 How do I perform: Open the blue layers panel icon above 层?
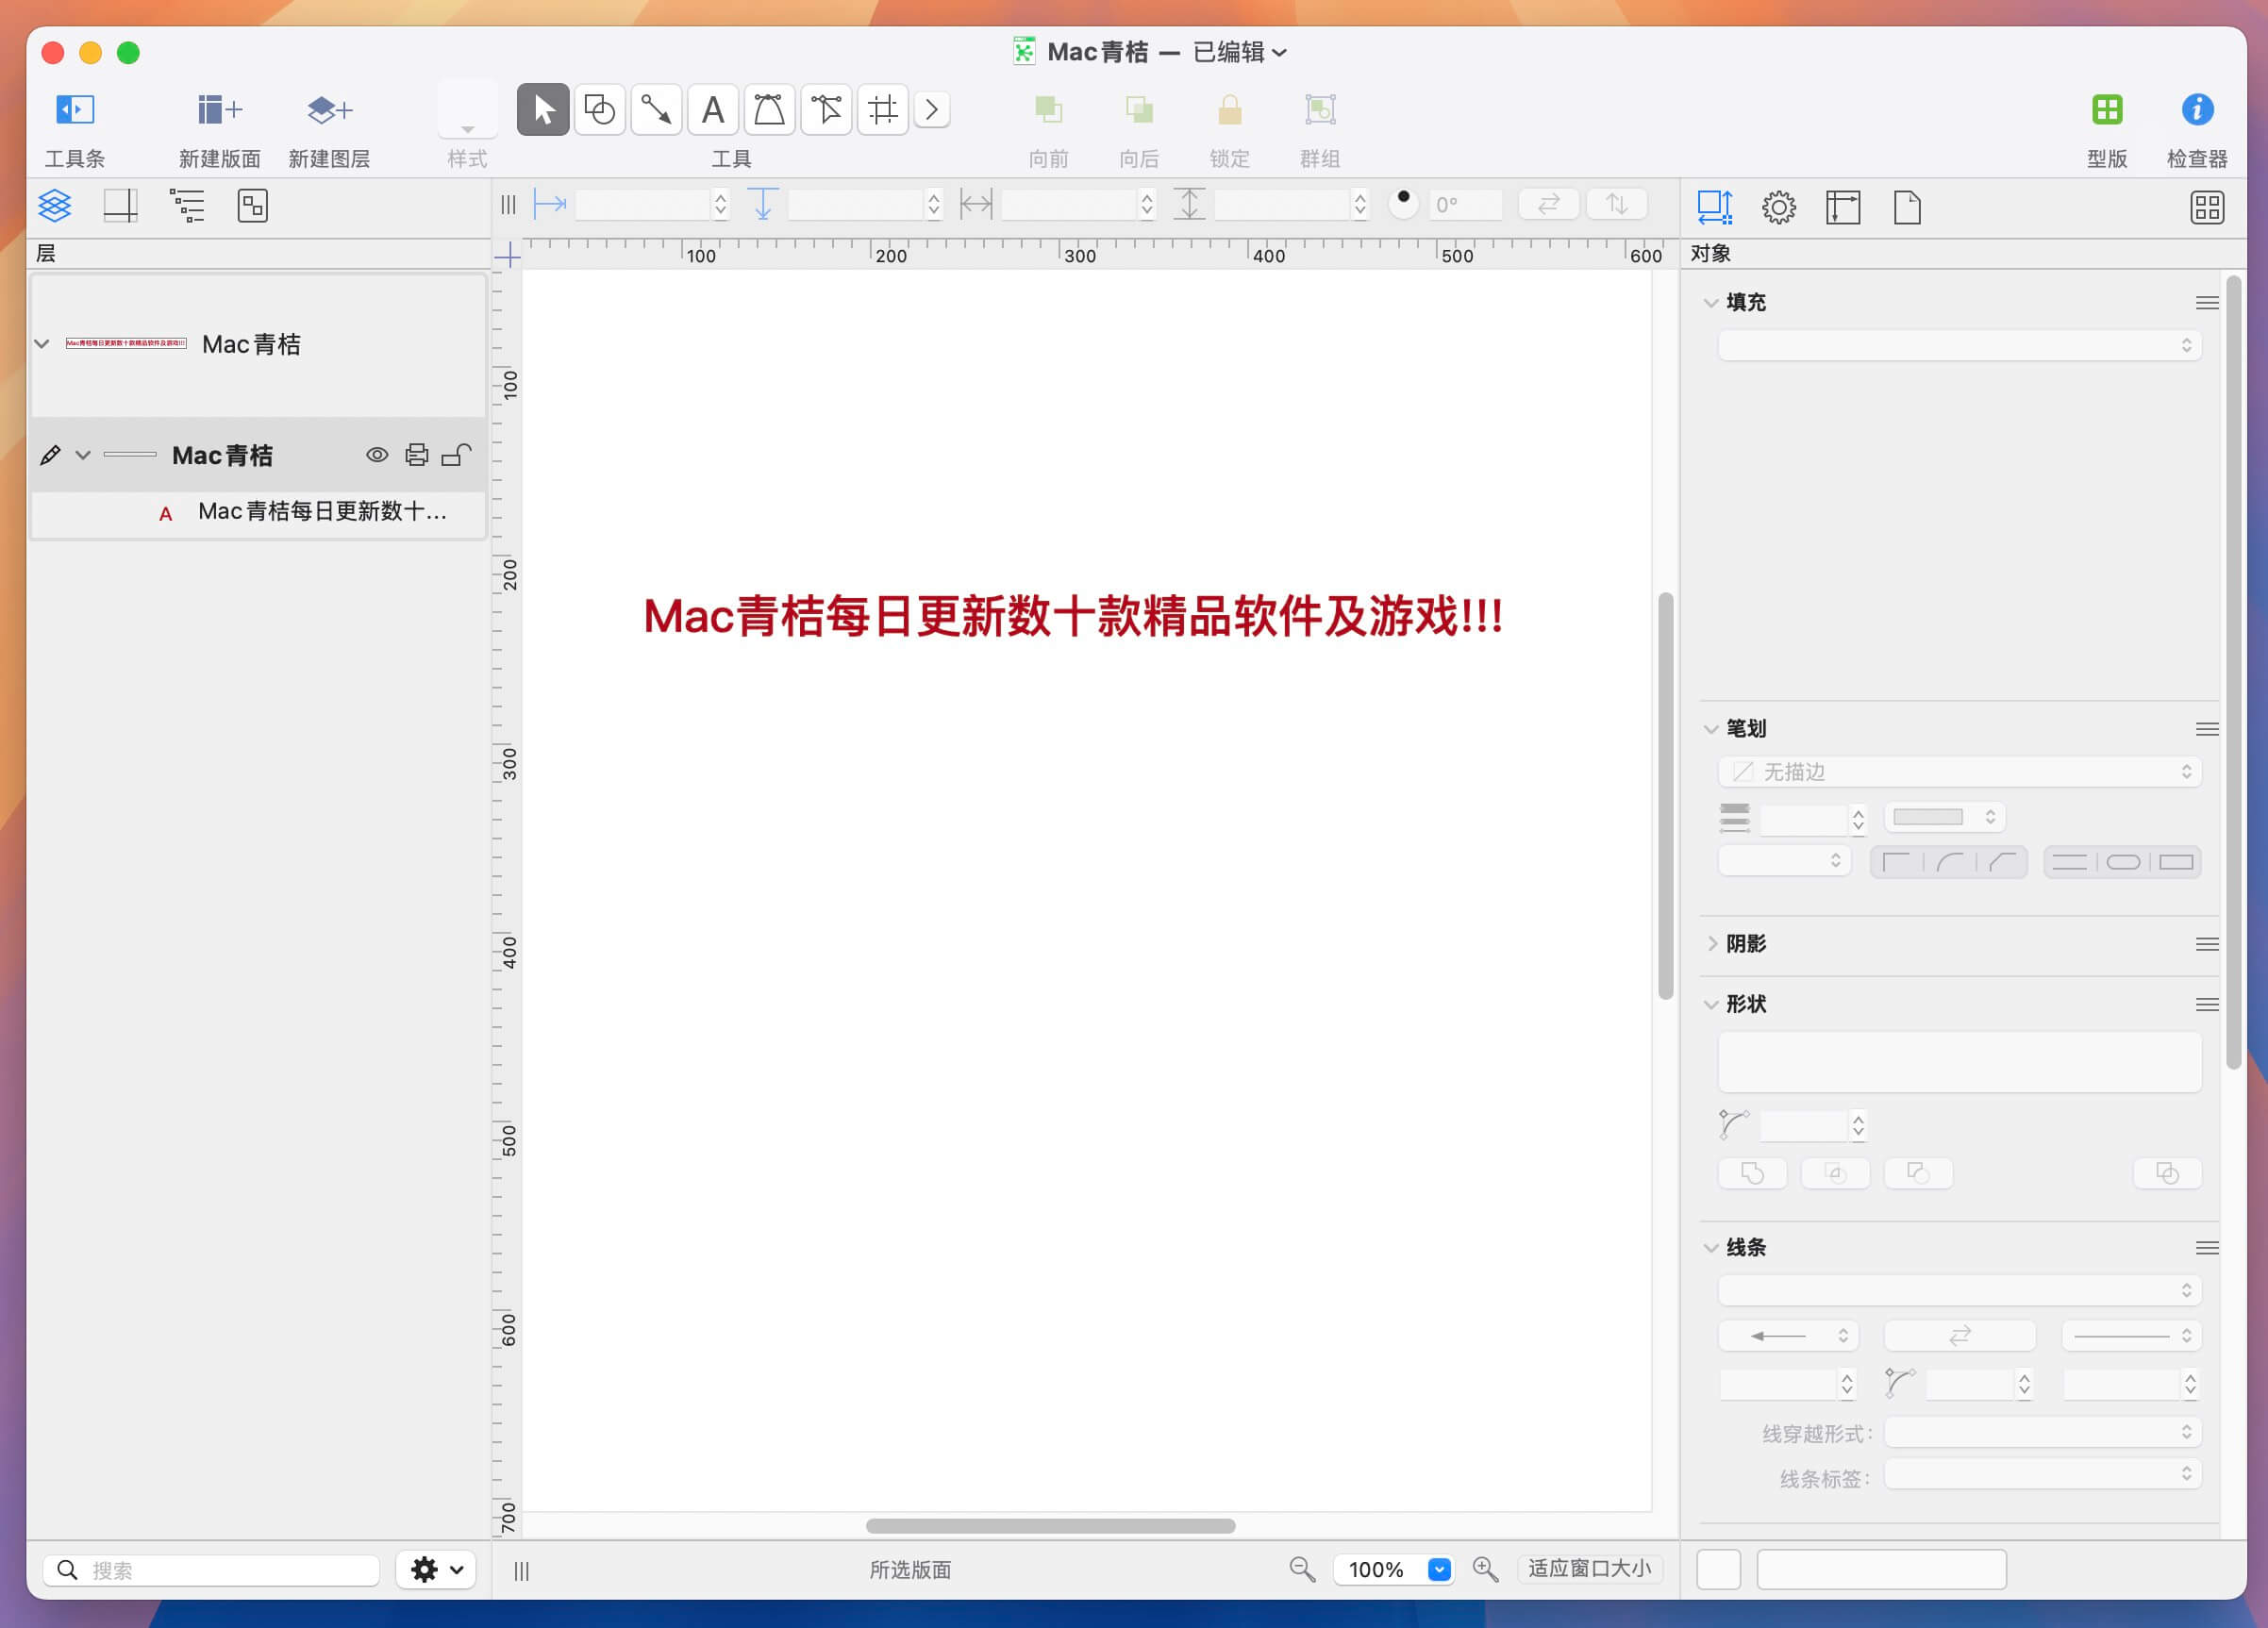55,205
